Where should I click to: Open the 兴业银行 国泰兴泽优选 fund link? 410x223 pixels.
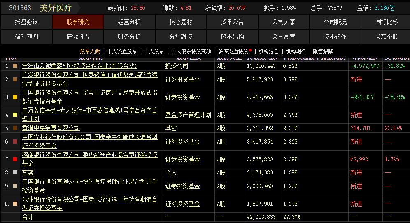coord(90,204)
